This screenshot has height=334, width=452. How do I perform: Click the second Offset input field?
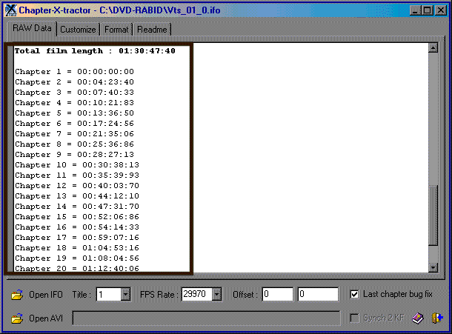(318, 294)
